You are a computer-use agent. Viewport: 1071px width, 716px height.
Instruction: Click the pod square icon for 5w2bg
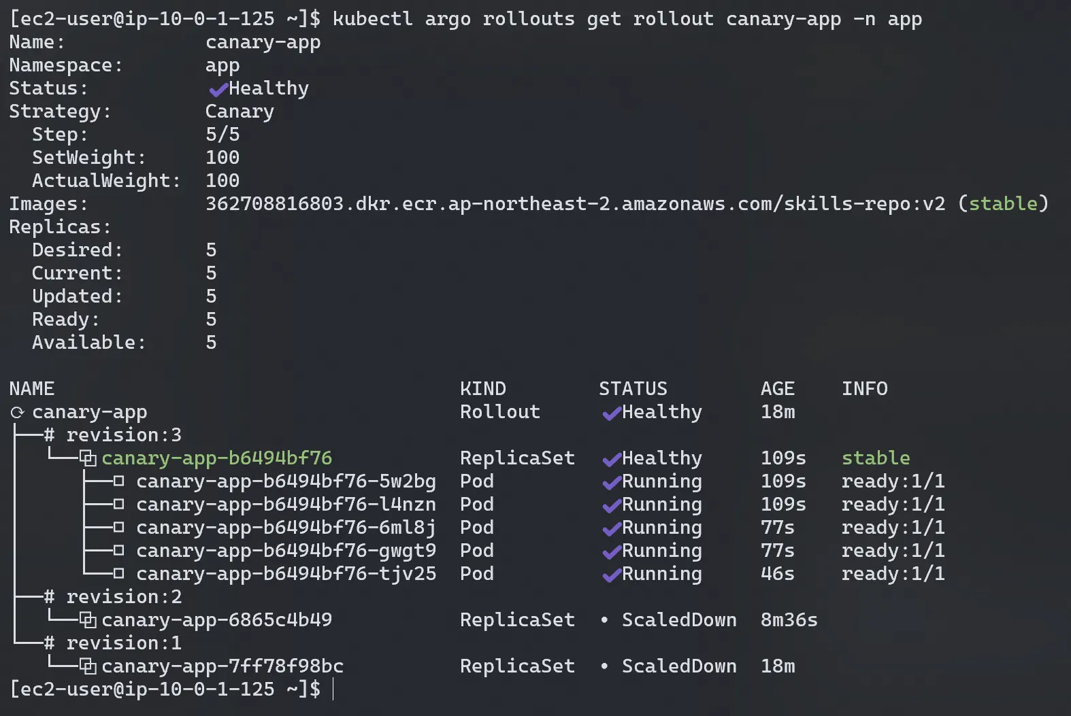pyautogui.click(x=118, y=482)
